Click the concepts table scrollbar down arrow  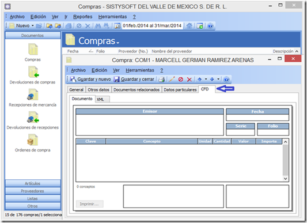pyautogui.click(x=286, y=179)
